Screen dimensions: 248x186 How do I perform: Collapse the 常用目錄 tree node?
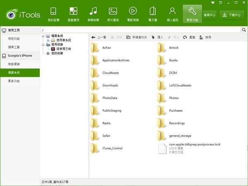coord(43,45)
